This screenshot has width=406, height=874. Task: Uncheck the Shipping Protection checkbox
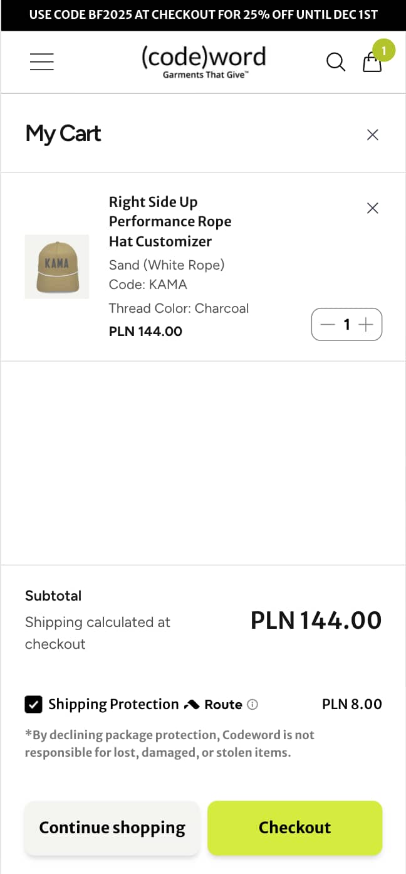(34, 703)
